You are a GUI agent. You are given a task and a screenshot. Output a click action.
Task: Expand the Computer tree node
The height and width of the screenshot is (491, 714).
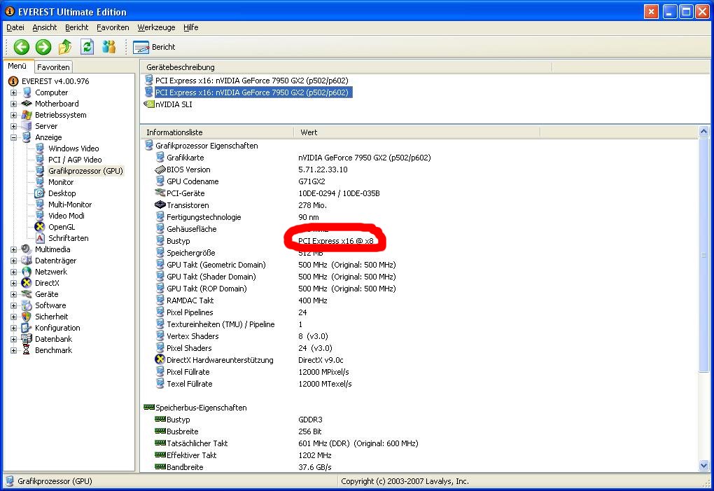tap(14, 92)
